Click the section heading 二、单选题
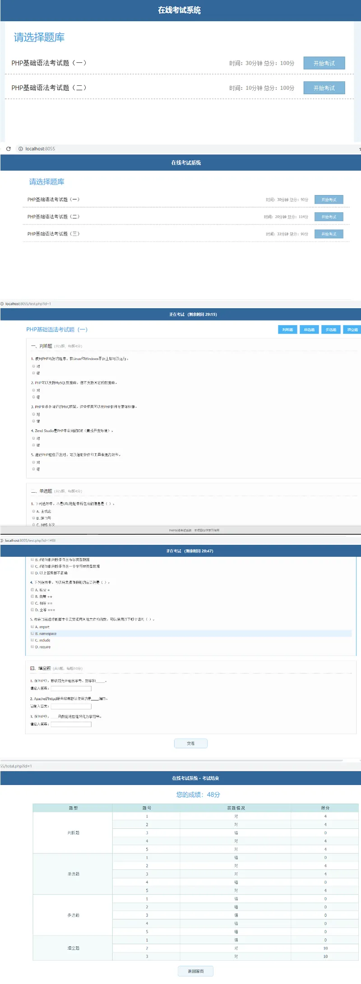Image resolution: width=361 pixels, height=984 pixels. pyautogui.click(x=42, y=491)
